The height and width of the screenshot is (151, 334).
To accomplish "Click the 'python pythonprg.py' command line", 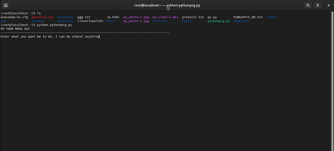I will pos(54,25).
